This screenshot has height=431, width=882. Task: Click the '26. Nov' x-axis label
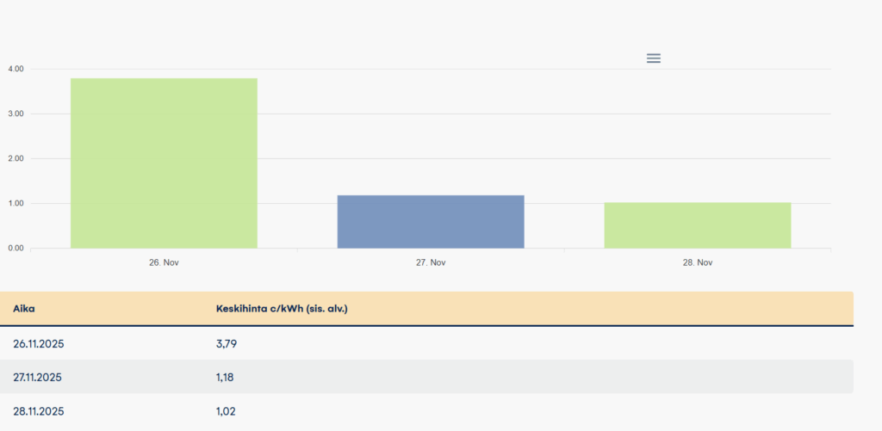(164, 262)
